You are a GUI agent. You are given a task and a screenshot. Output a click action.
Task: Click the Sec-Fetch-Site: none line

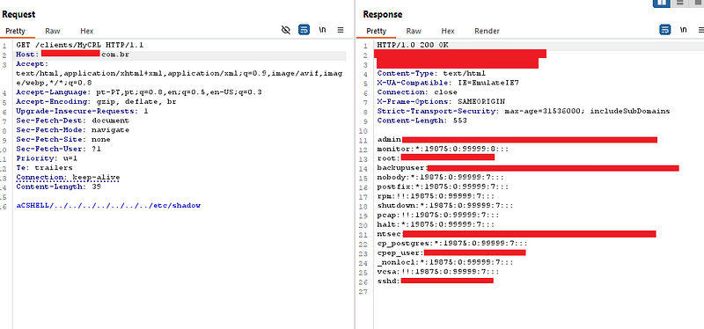(x=62, y=139)
